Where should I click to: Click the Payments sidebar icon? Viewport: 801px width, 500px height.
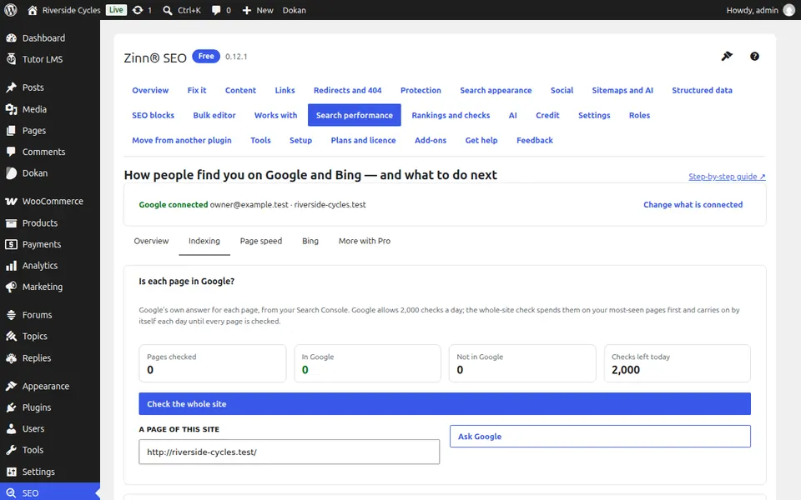11,244
